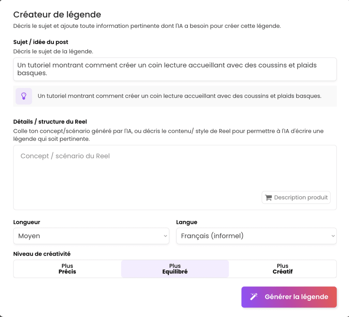Screen dimensions: 349x317
Task: Click the purple lightbulb suggestion icon
Action: (24, 96)
